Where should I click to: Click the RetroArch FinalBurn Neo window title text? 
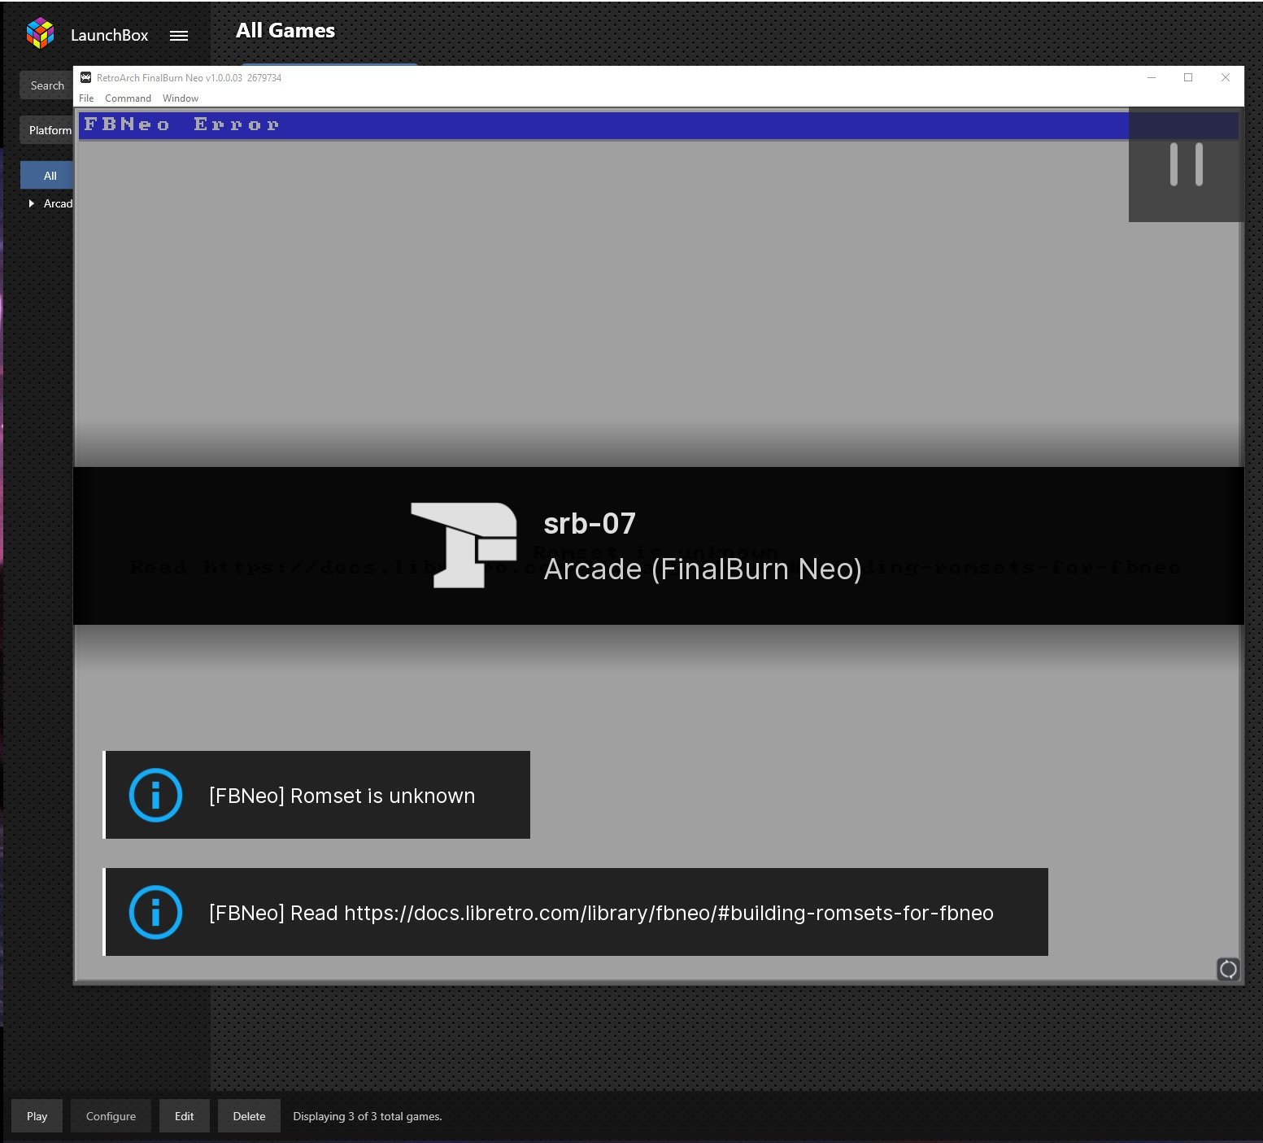[x=189, y=78]
